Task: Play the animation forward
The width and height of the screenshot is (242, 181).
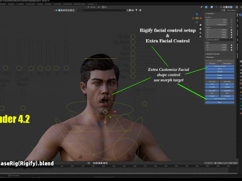Action: point(101,163)
